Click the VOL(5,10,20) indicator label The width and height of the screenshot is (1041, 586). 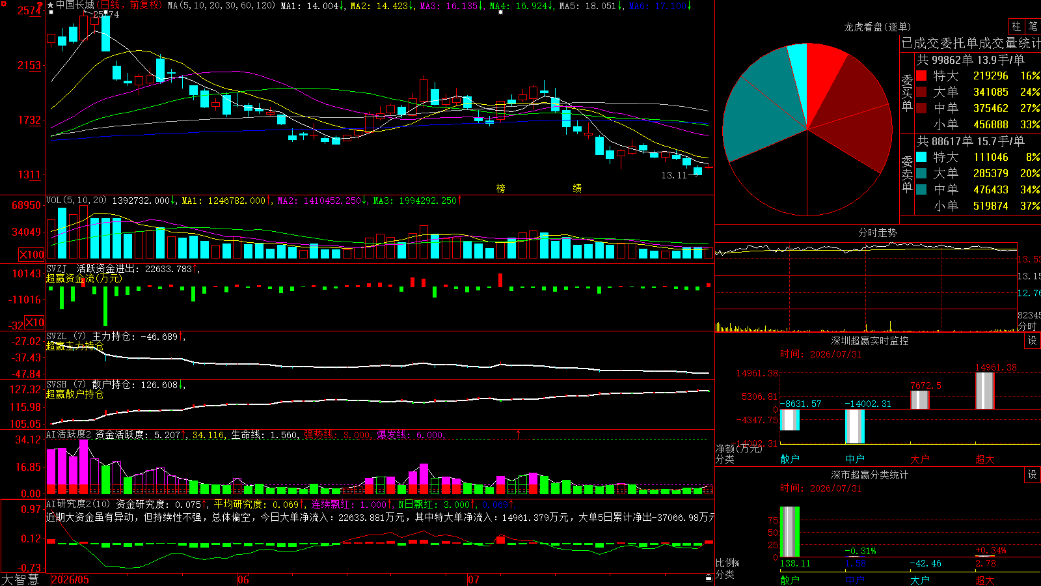76,201
